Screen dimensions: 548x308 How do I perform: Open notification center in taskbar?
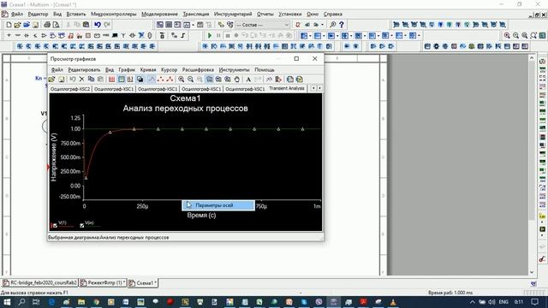click(x=534, y=302)
